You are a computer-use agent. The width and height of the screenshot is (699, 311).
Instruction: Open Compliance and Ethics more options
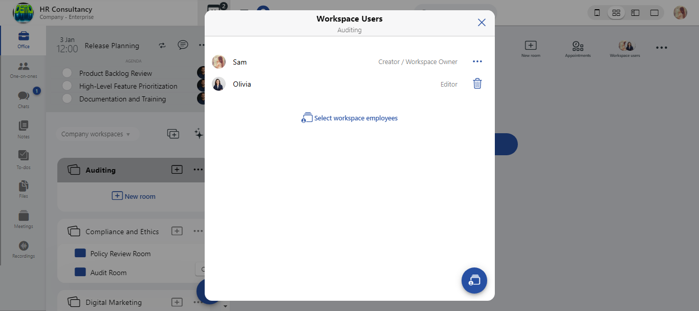[198, 231]
